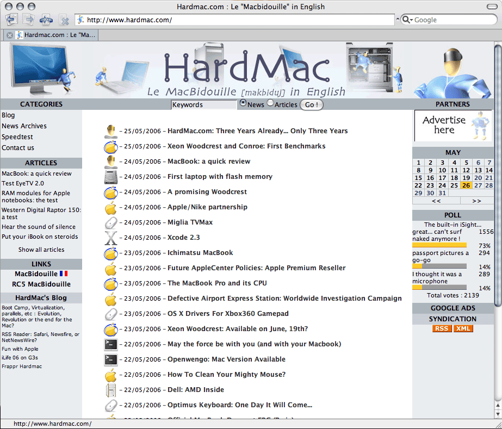Click the icon beside 'MacBook: a quick review' news

pyautogui.click(x=111, y=161)
